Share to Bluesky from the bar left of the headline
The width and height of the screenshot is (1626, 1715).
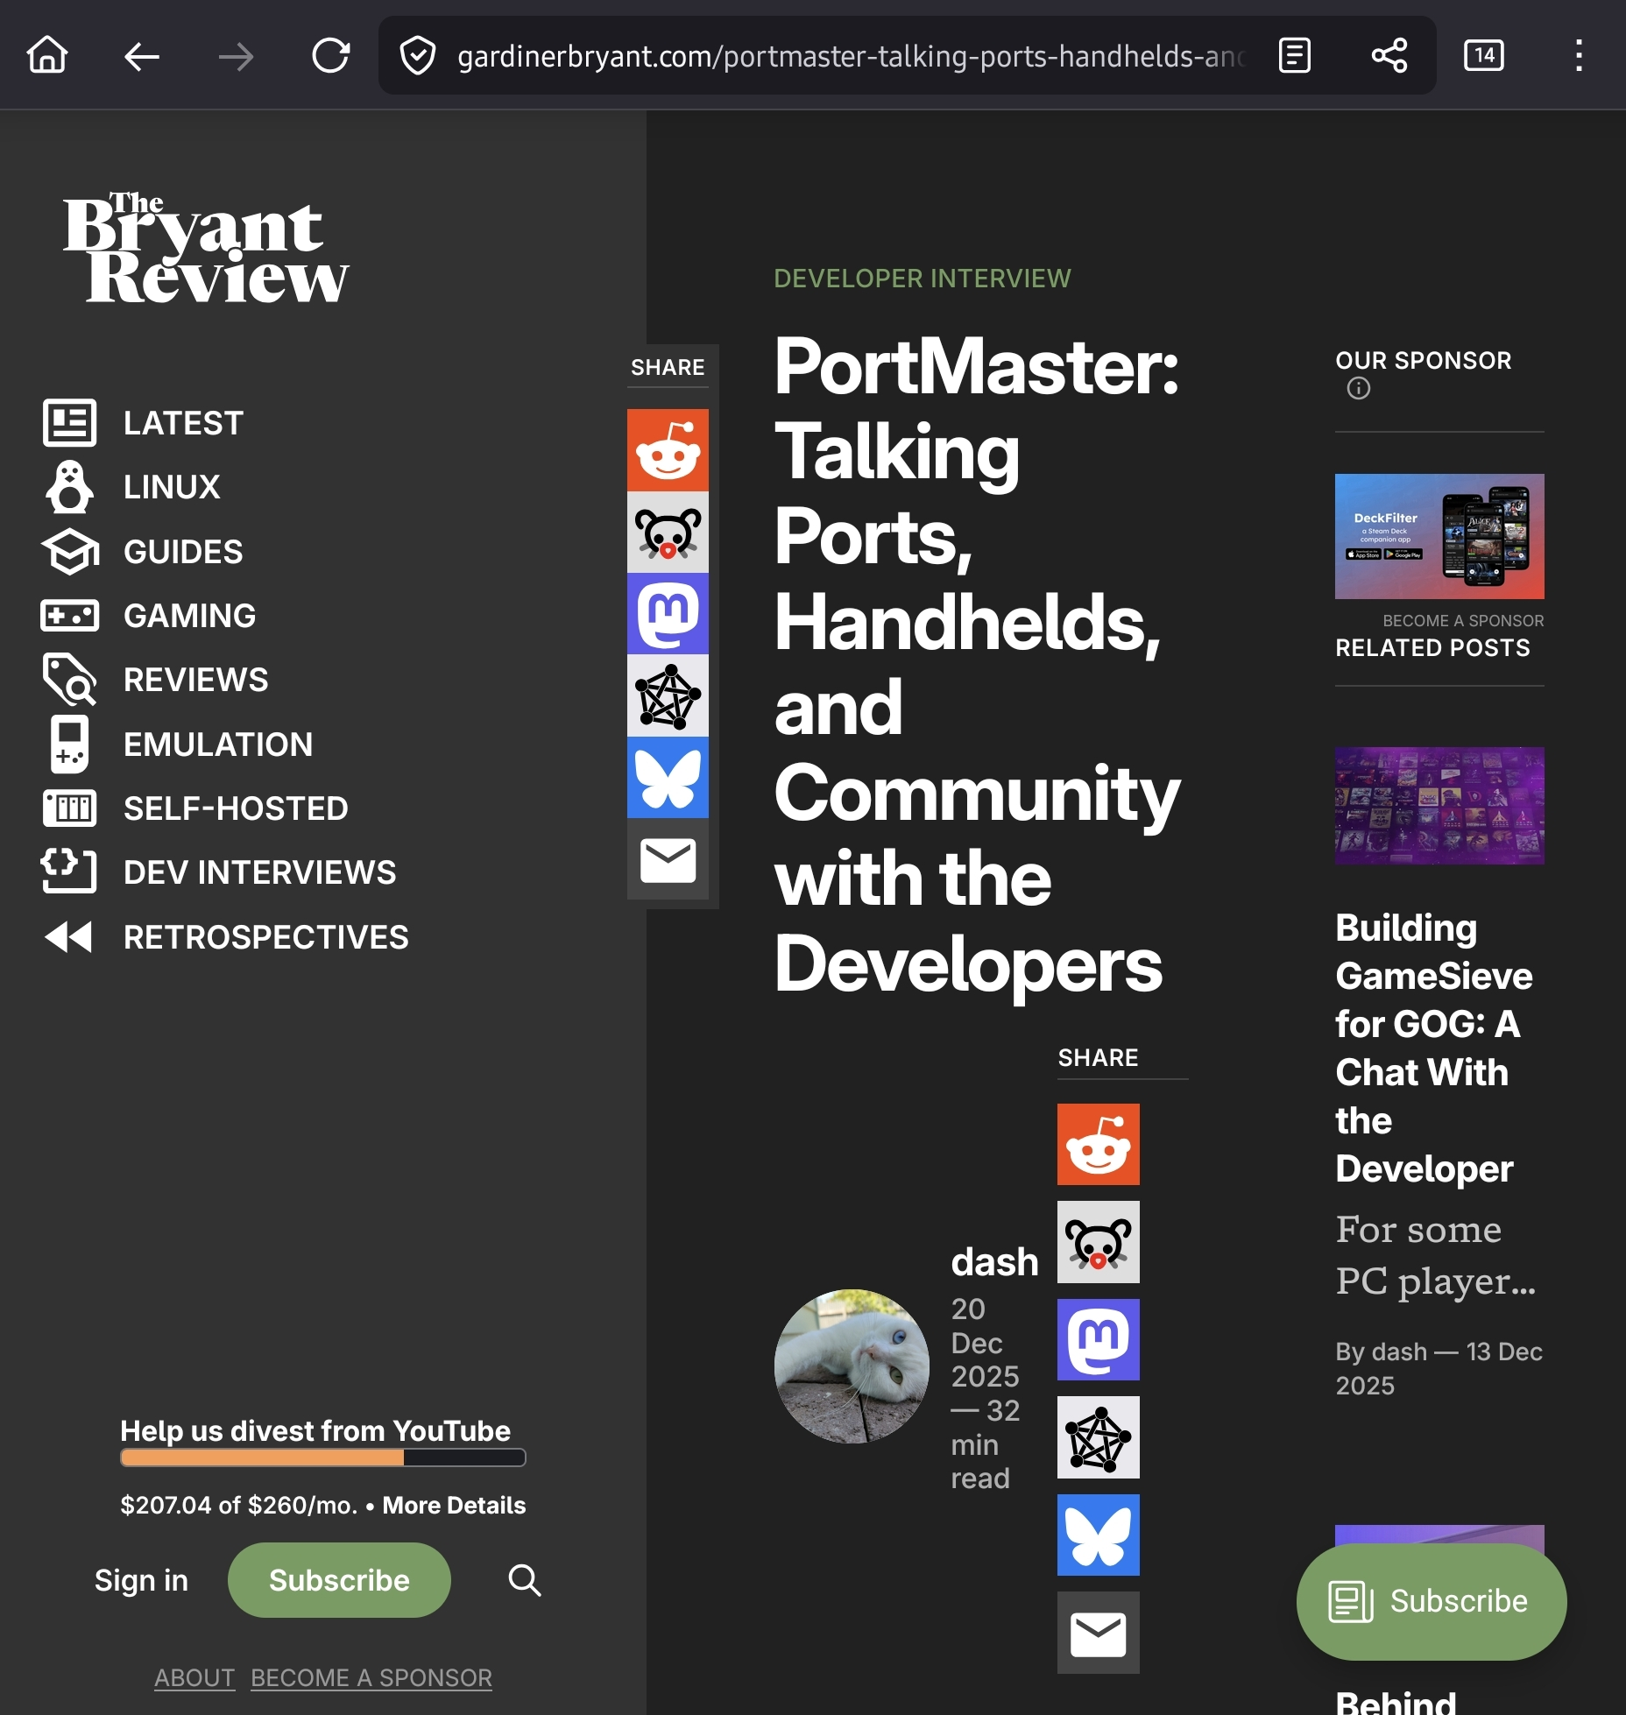pyautogui.click(x=668, y=778)
